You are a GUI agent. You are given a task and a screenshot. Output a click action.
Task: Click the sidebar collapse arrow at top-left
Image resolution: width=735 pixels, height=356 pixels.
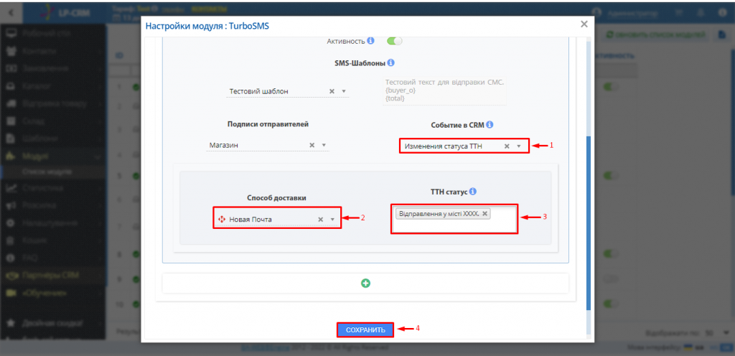pos(11,11)
